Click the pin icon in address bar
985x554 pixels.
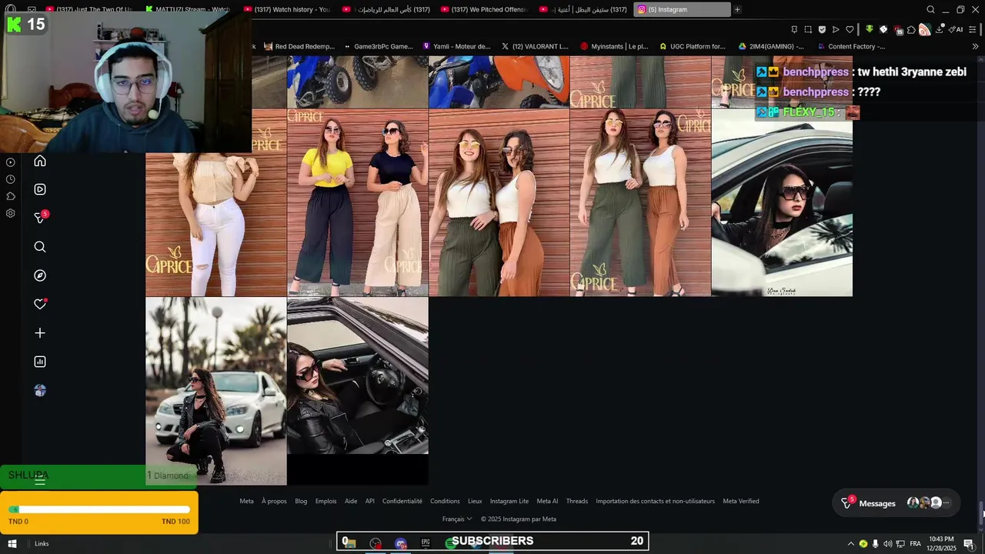[794, 29]
